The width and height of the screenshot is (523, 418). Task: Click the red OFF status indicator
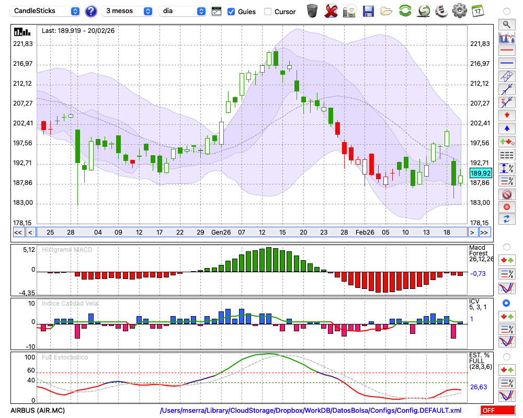(498, 411)
